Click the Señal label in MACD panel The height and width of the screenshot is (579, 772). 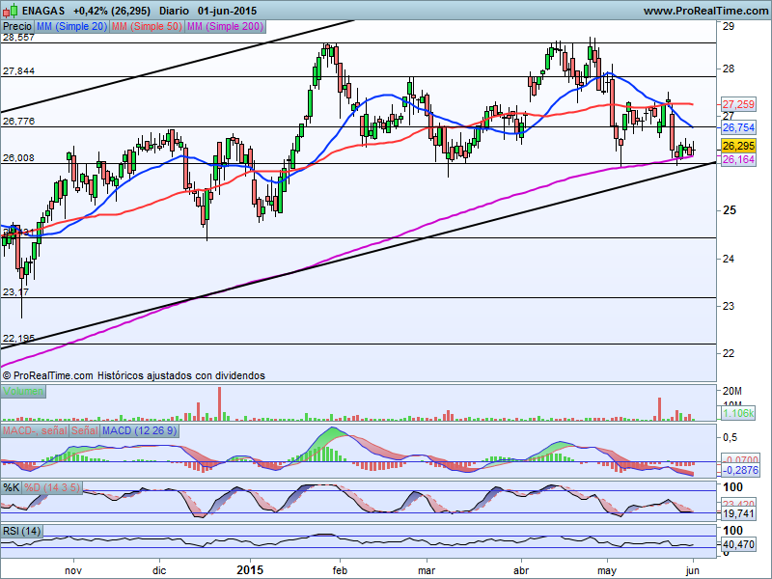click(x=85, y=429)
